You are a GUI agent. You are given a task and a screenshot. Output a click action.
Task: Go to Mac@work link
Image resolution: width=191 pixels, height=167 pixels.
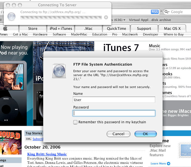130,34
